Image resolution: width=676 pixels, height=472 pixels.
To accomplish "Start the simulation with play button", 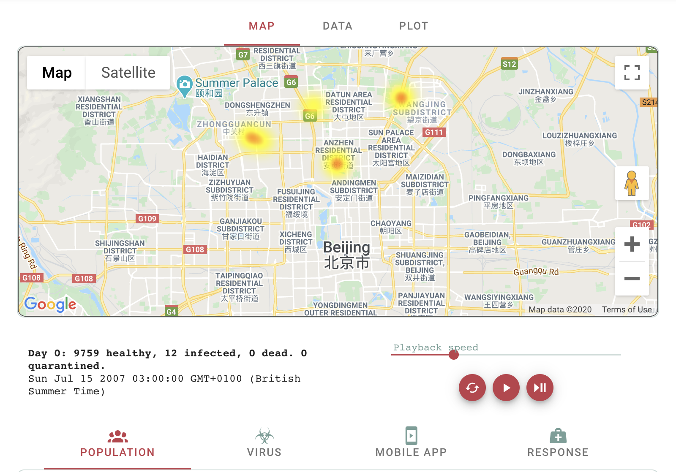I will (x=506, y=388).
